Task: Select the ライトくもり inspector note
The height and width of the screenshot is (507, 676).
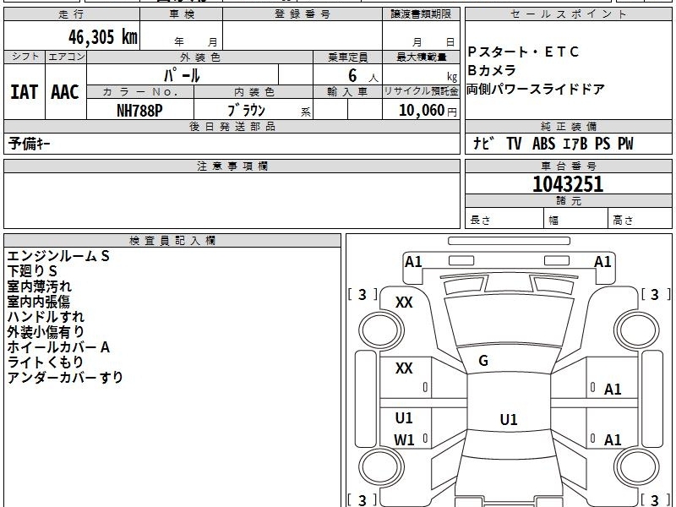Action: [x=45, y=363]
